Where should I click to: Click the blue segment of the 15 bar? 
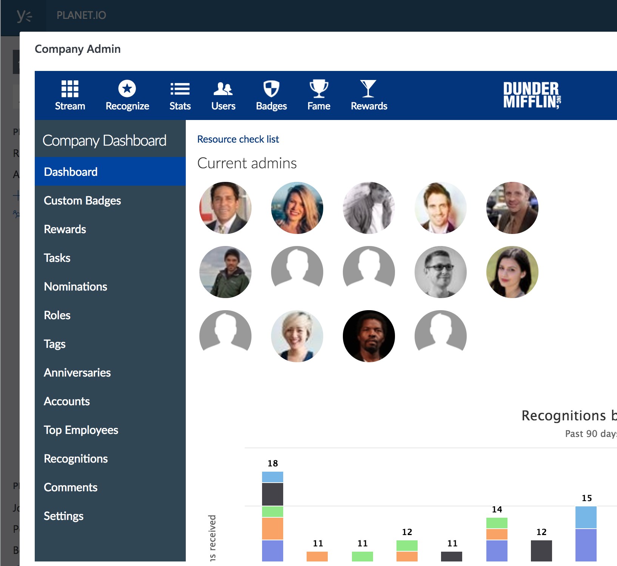coord(586,517)
